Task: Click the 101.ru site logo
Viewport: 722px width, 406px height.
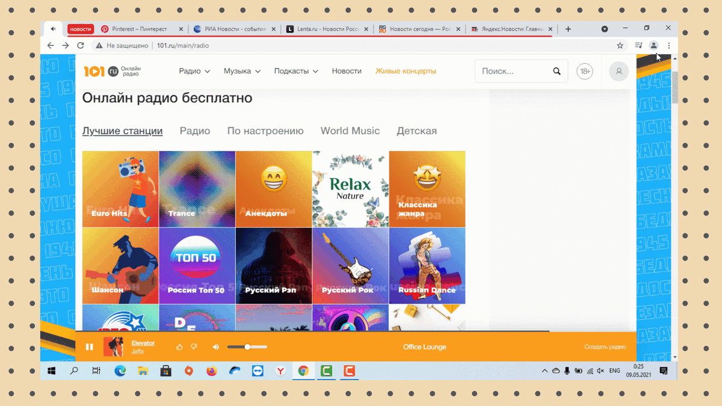Action: [x=112, y=71]
